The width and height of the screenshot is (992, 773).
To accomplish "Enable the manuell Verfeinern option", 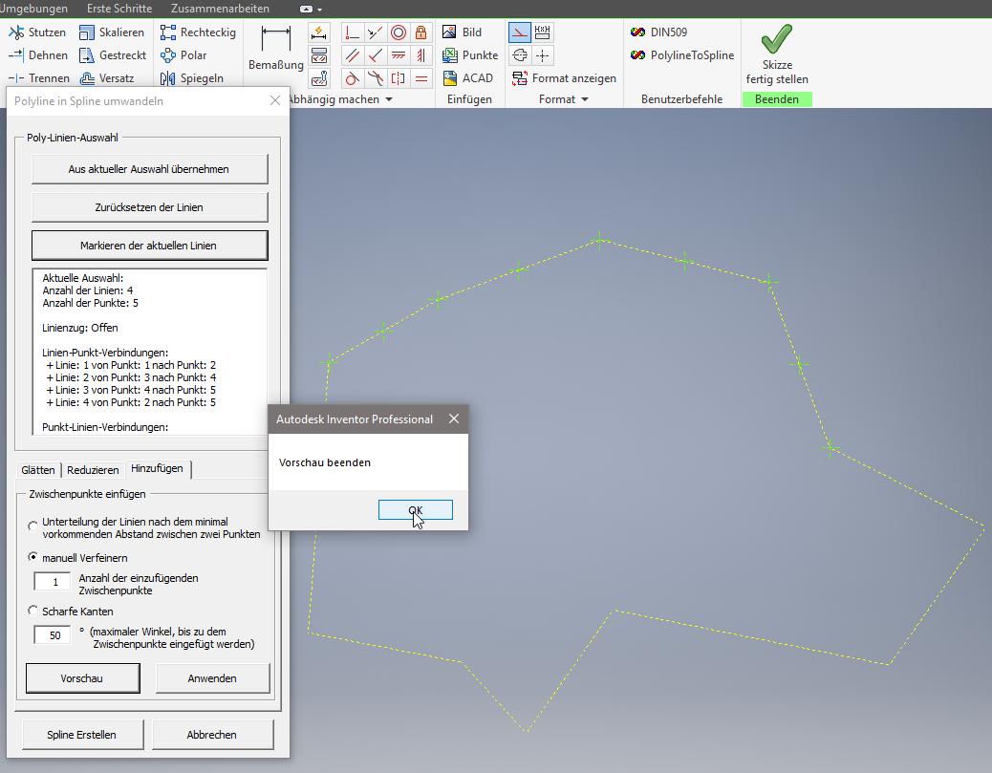I will point(32,557).
